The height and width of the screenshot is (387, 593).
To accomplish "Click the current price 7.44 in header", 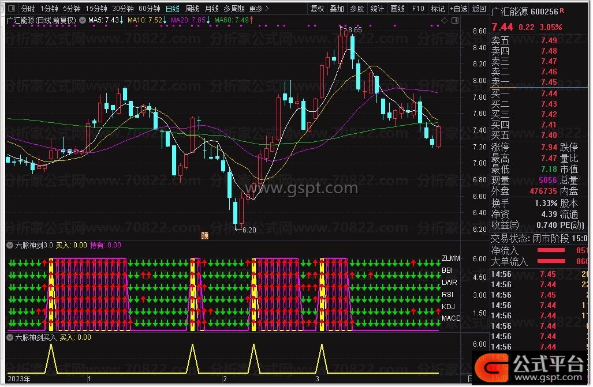I will tap(502, 27).
